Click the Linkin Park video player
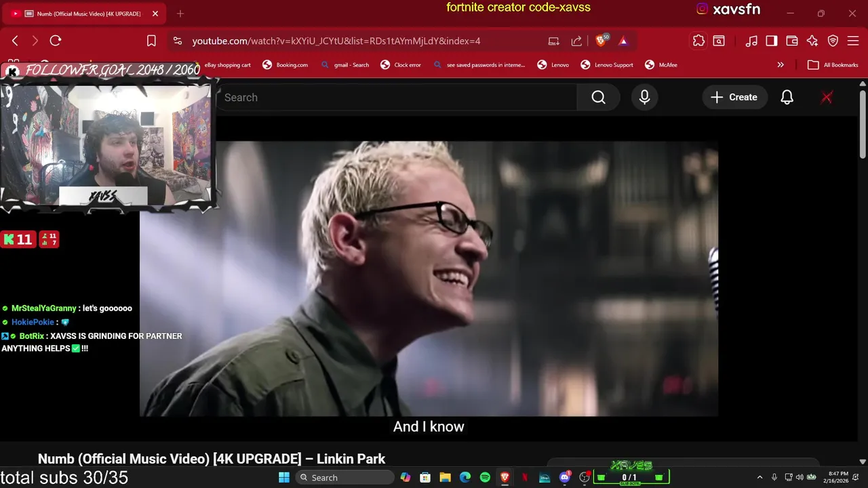This screenshot has height=488, width=868. pyautogui.click(x=429, y=279)
